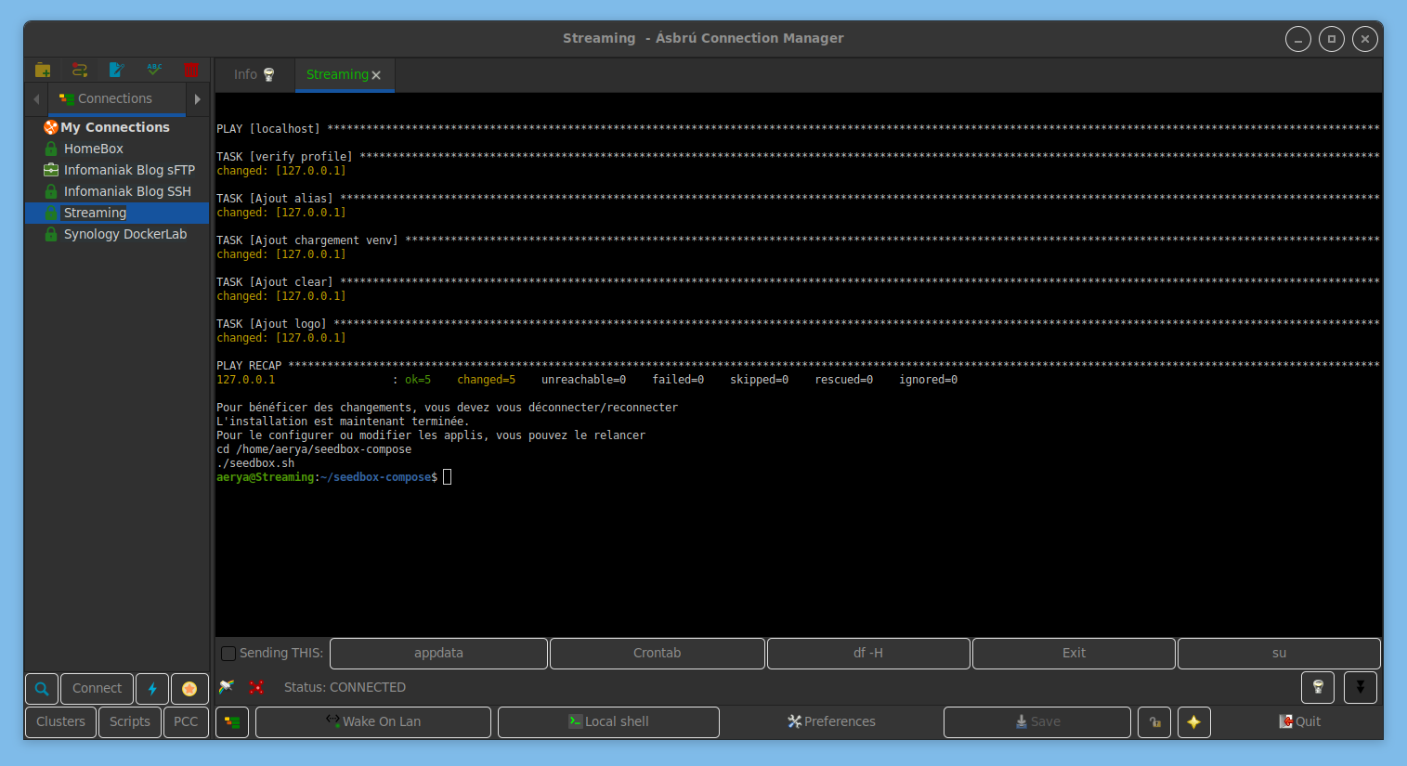Click the padlock button beside Save
Screen dimensions: 1407x766
pyautogui.click(x=1154, y=722)
